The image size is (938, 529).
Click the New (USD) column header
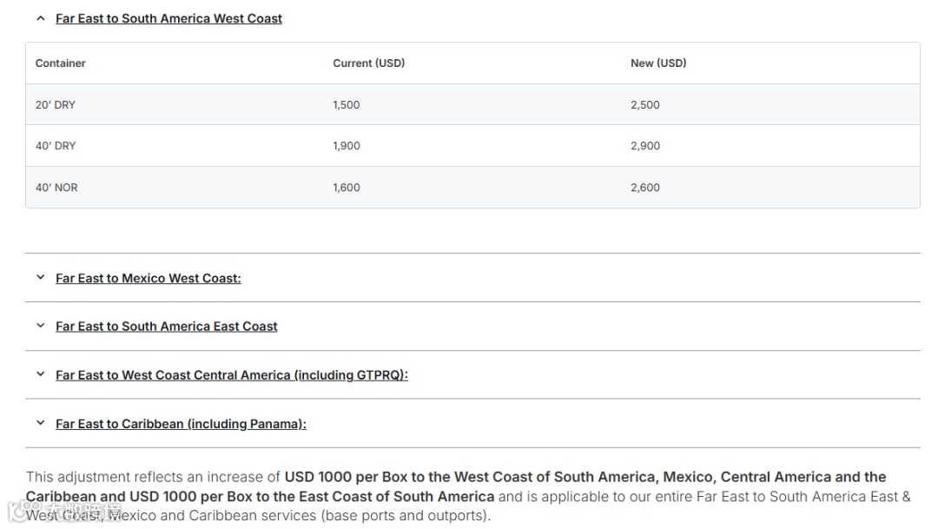[658, 63]
